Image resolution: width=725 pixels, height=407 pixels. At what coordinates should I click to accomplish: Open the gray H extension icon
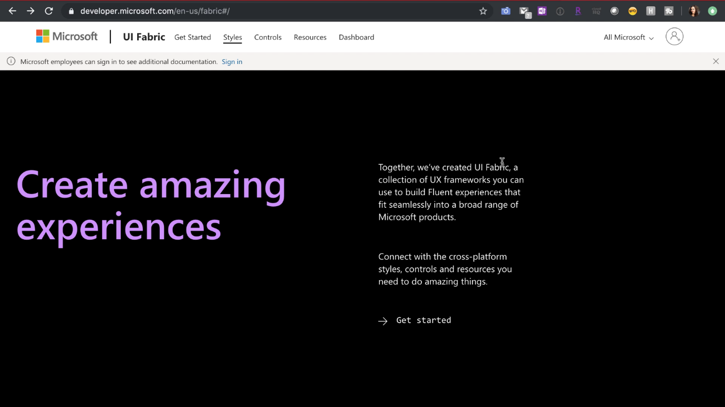click(651, 11)
